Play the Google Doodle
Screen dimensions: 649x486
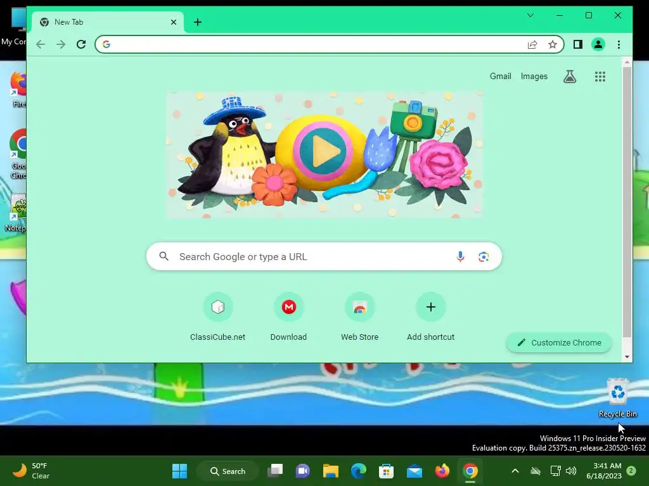click(x=323, y=151)
